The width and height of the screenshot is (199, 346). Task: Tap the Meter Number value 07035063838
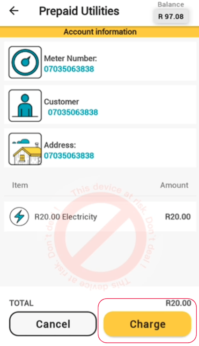click(69, 69)
